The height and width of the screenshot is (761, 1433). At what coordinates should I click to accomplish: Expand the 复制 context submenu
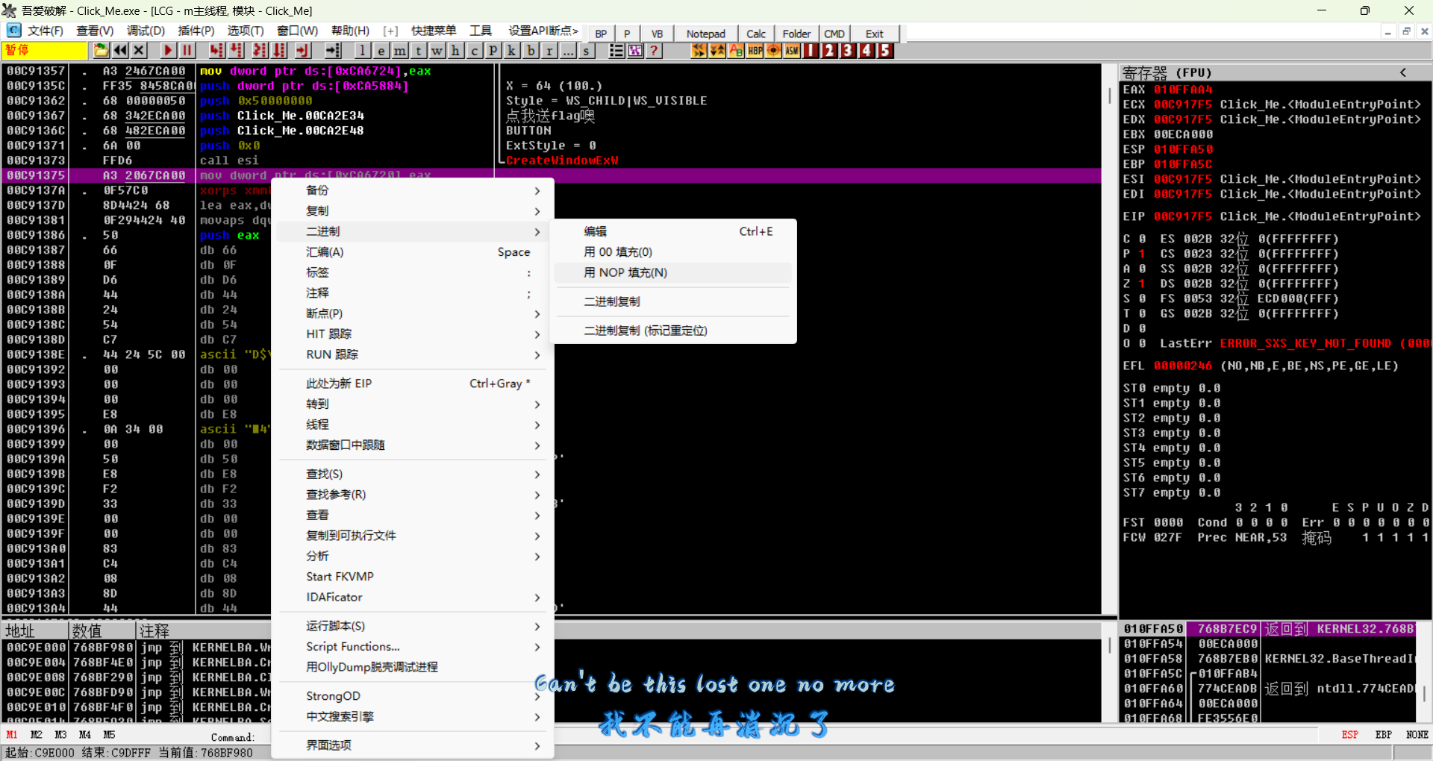tap(413, 211)
